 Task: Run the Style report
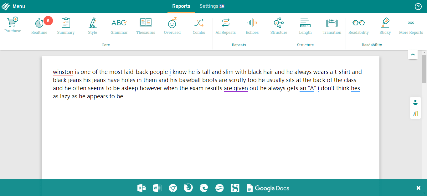(92, 26)
